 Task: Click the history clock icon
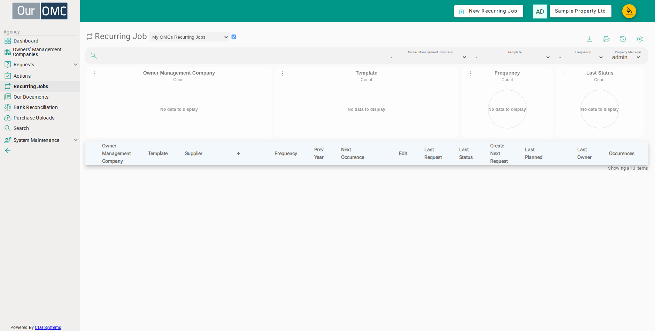click(623, 39)
